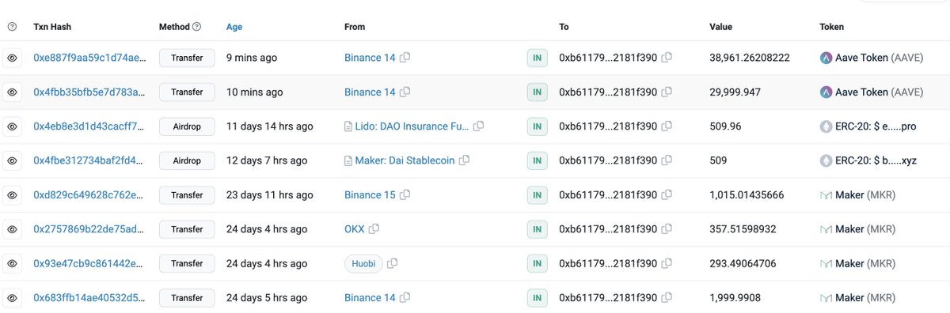This screenshot has width=950, height=313.
Task: Select the value 38,961.26208222
Action: [750, 58]
